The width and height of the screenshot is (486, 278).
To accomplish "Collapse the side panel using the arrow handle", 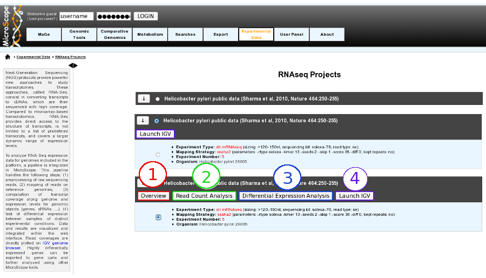I will click(73, 65).
